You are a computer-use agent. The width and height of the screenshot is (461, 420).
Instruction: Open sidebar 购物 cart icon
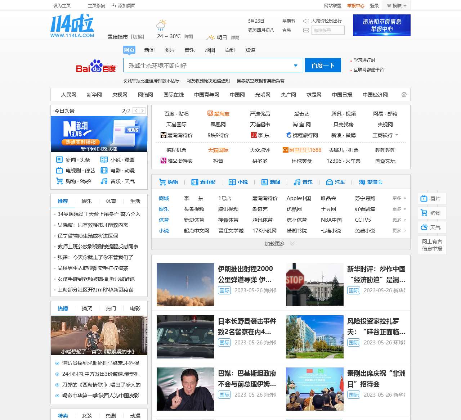tap(424, 213)
